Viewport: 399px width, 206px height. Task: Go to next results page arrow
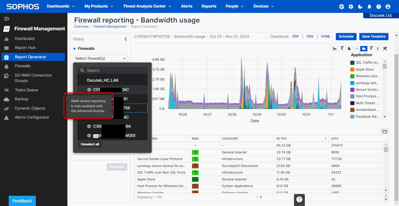pyautogui.click(x=261, y=197)
